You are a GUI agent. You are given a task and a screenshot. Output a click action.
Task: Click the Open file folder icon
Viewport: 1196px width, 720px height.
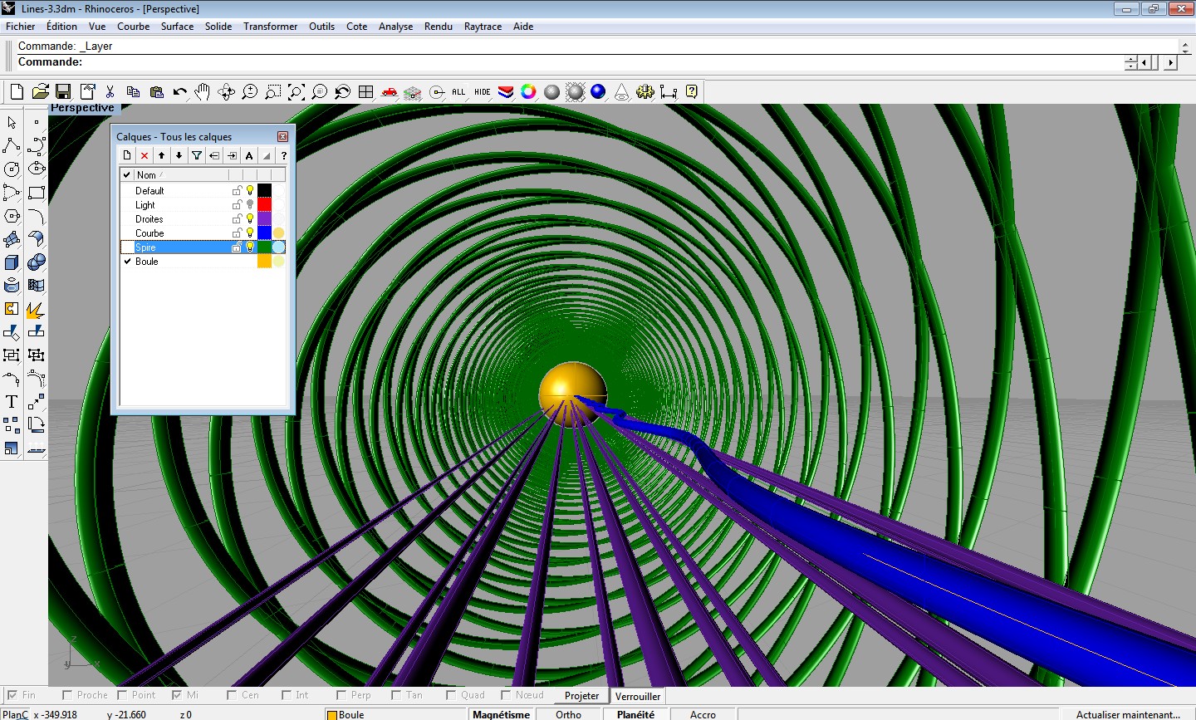(40, 91)
